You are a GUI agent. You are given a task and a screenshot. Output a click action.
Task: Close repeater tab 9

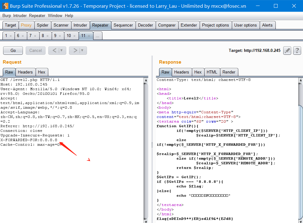pos(60,36)
